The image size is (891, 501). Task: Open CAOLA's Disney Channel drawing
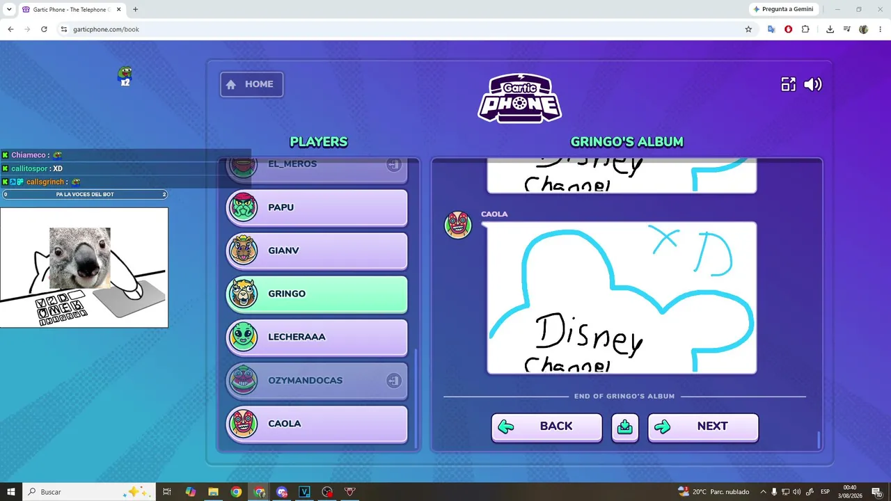pos(622,298)
